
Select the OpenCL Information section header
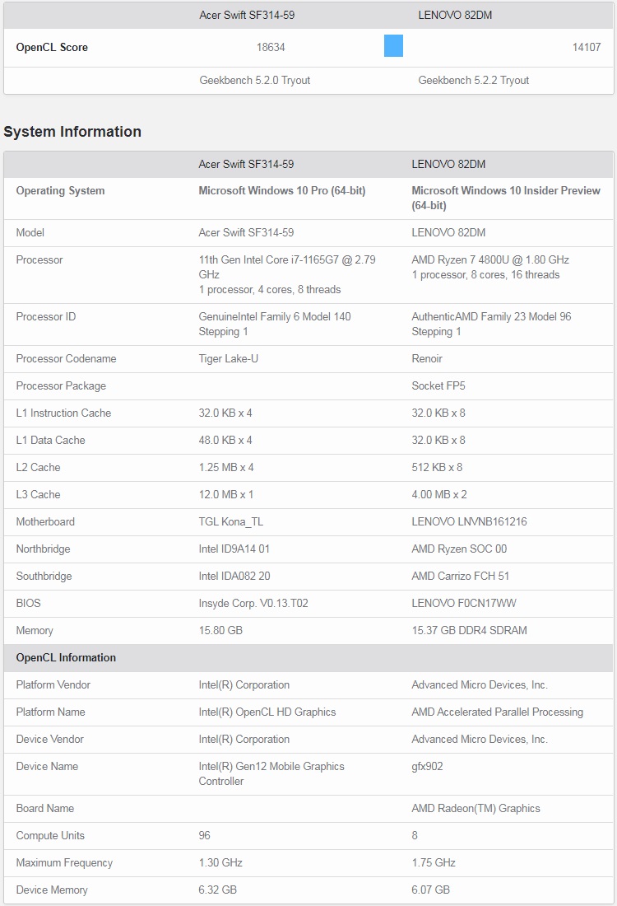coord(66,658)
